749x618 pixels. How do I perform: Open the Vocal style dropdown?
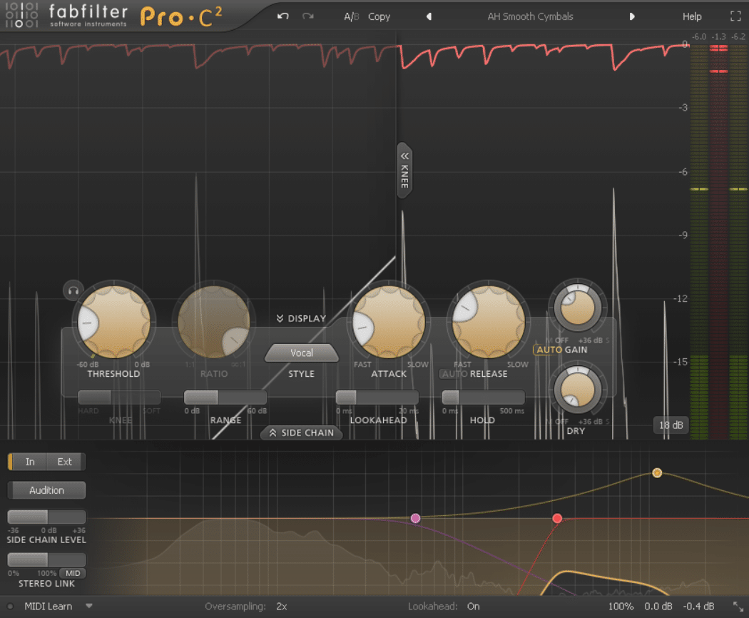pos(302,353)
